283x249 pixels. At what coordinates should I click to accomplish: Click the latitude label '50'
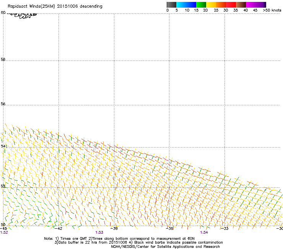(x=3, y=224)
